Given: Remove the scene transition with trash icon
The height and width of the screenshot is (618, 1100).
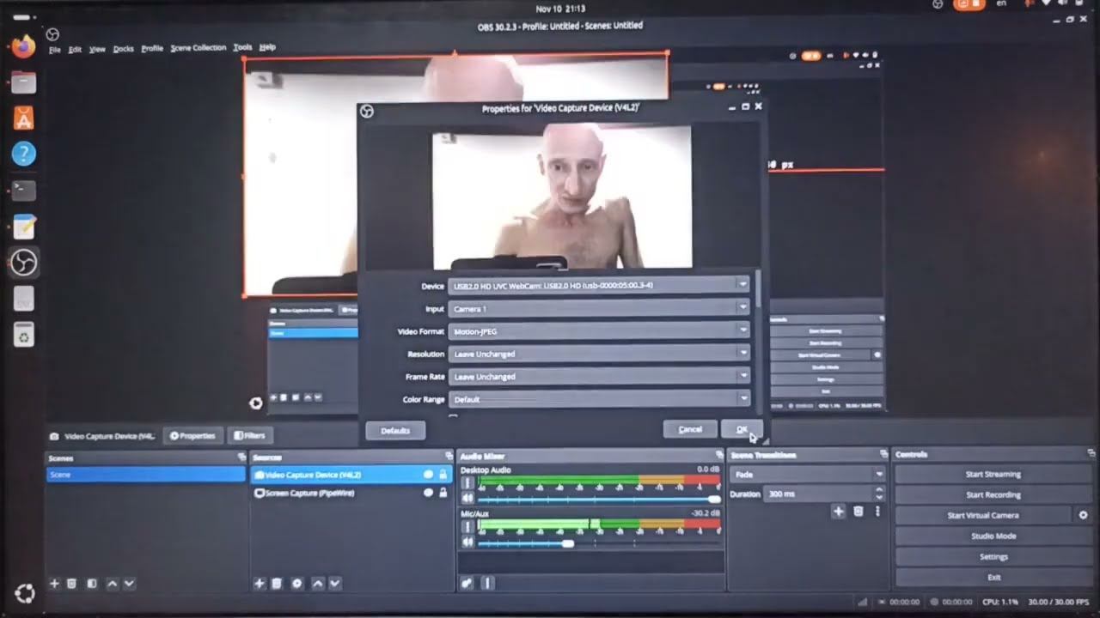Looking at the screenshot, I should coord(858,512).
